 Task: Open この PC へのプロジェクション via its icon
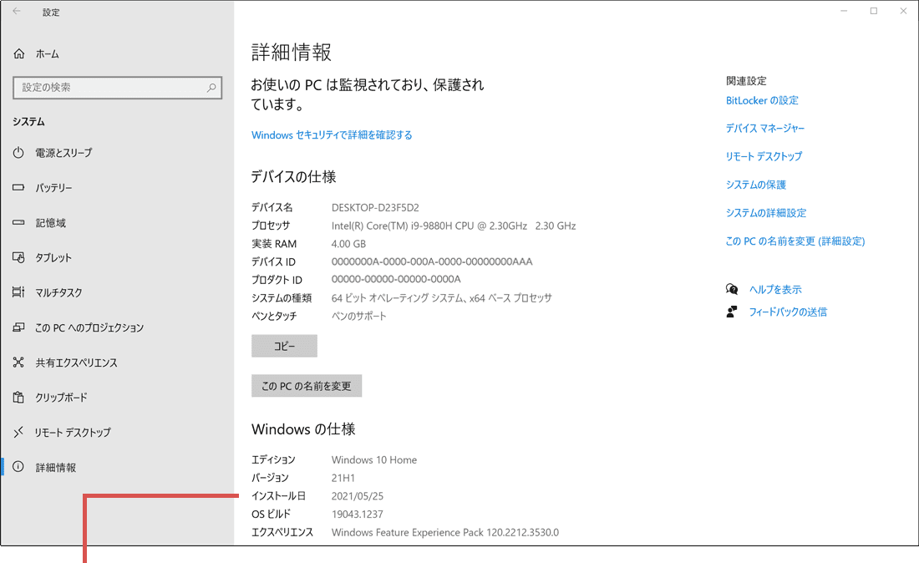pyautogui.click(x=18, y=327)
